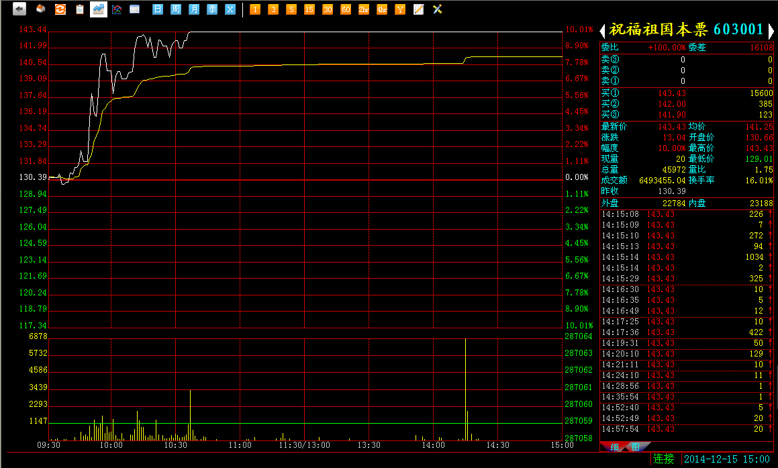Click the 总量 45972 value
This screenshot has width=778, height=468.
674,170
